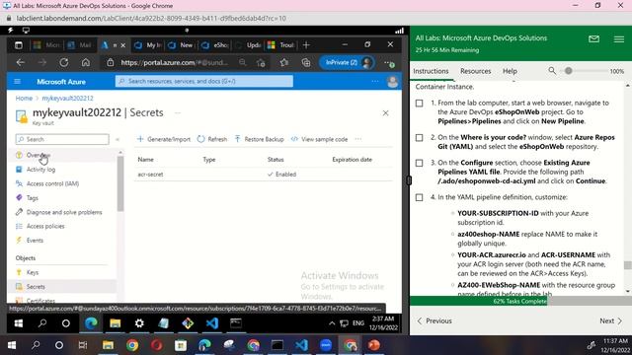632x355 pixels.
Task: Open Edge favorites star icon
Action: (284, 63)
